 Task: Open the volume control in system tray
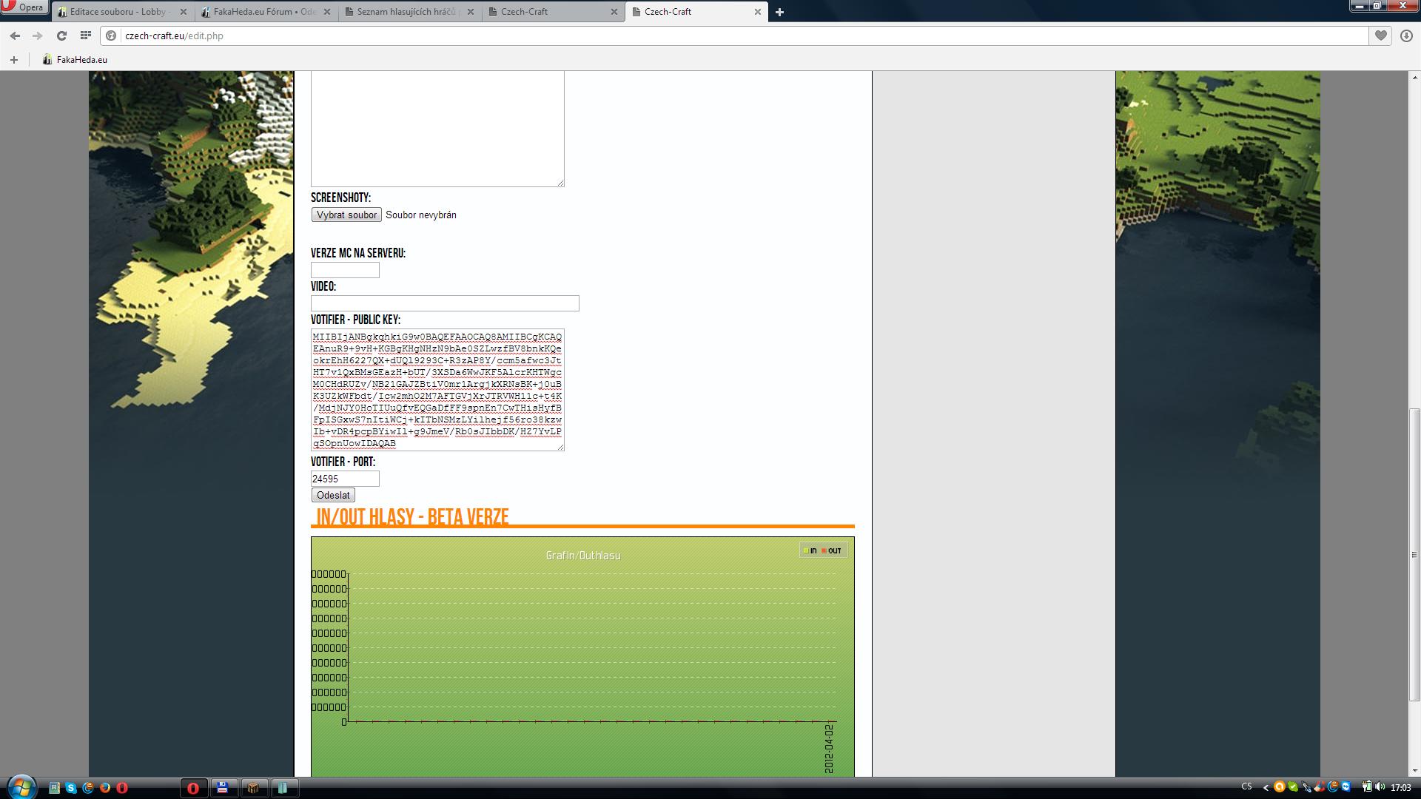click(x=1380, y=787)
